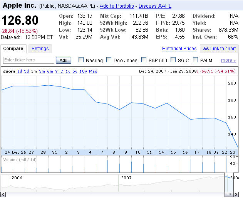
Task: Toggle the S&P 500 comparison checkbox
Action: pos(144,60)
